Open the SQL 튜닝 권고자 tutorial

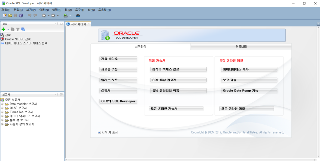(x=178, y=80)
